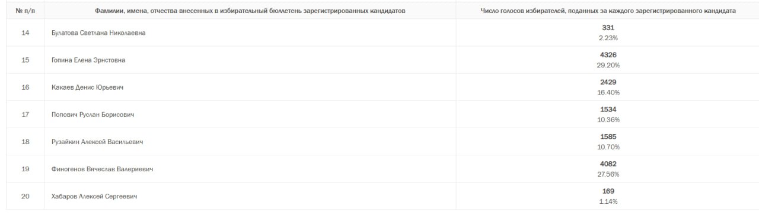Click the row number 14 cell
Viewport: 759px width, 215px height.
point(25,33)
